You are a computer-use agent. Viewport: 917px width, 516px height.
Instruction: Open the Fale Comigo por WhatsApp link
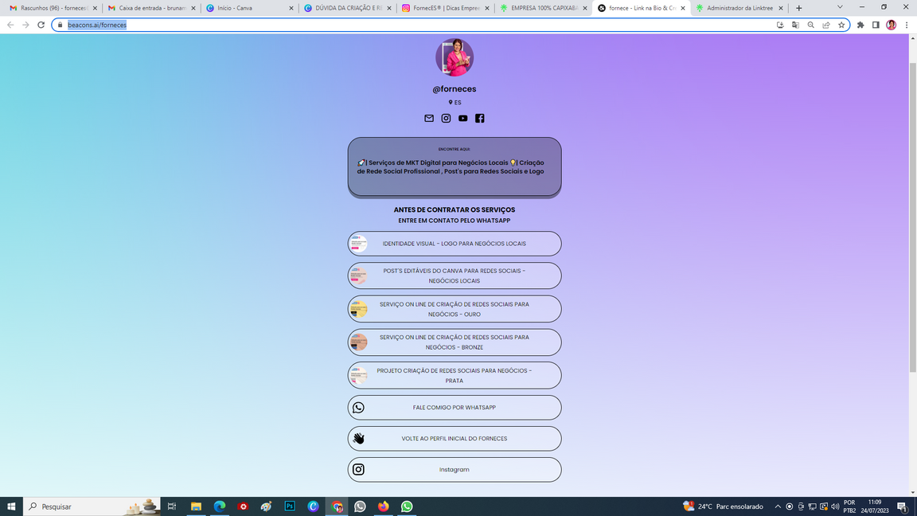point(455,408)
